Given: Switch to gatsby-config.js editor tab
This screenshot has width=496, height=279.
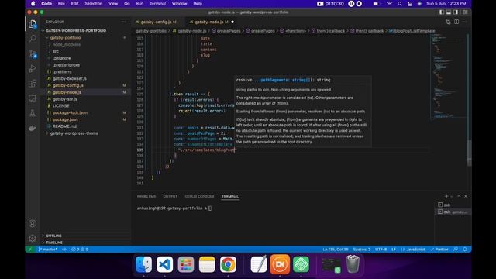Looking at the screenshot, I should (156, 22).
